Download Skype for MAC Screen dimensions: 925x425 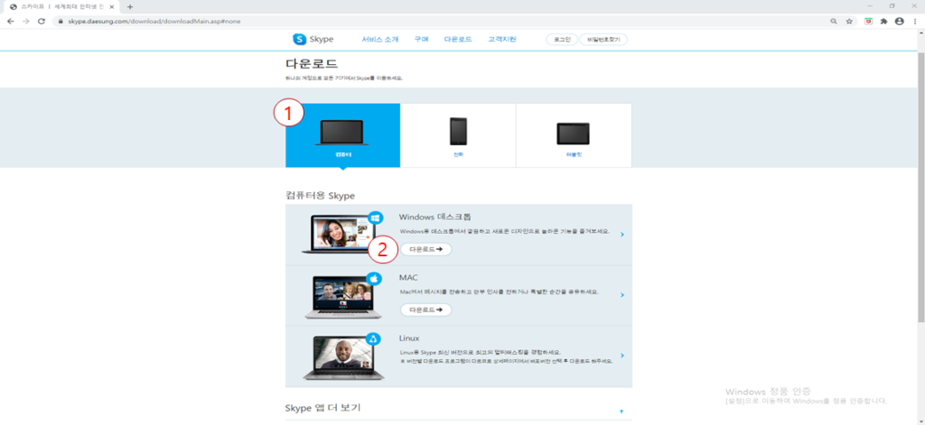tap(426, 310)
